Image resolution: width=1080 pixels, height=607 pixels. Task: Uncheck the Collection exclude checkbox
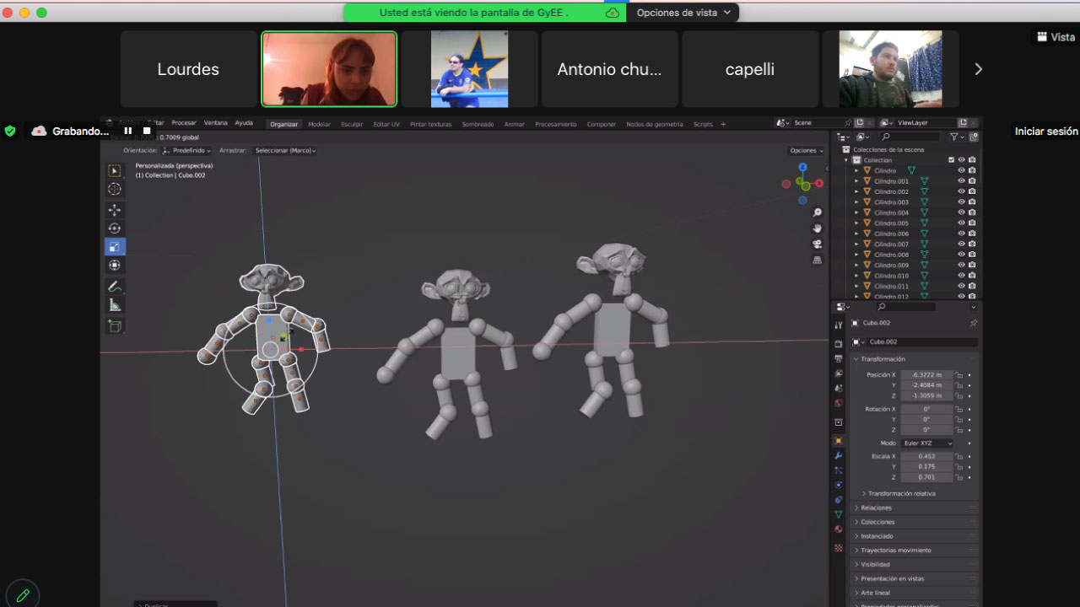pos(952,160)
